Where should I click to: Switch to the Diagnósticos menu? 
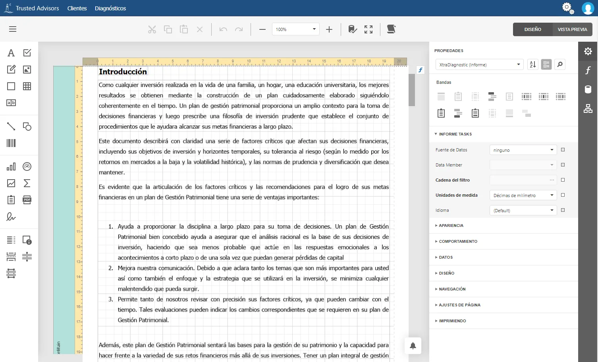pyautogui.click(x=110, y=8)
